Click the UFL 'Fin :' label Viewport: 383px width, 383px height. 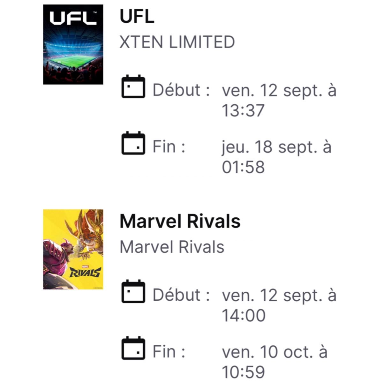[169, 147]
